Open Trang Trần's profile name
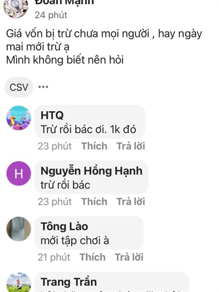This screenshot has height=292, width=219. click(69, 282)
